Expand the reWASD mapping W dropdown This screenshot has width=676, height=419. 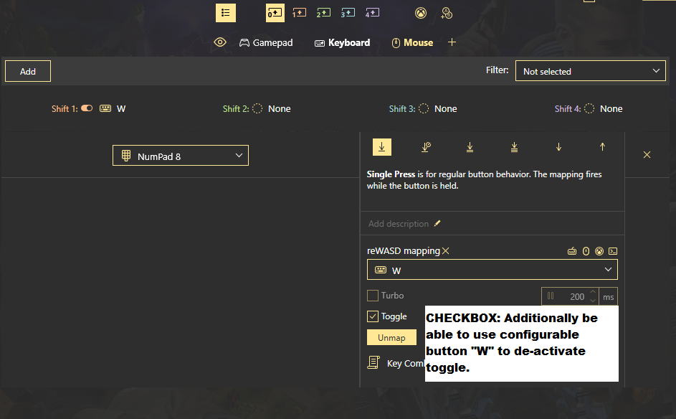click(x=492, y=270)
